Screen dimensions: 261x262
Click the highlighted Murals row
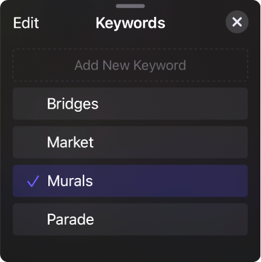pos(130,181)
